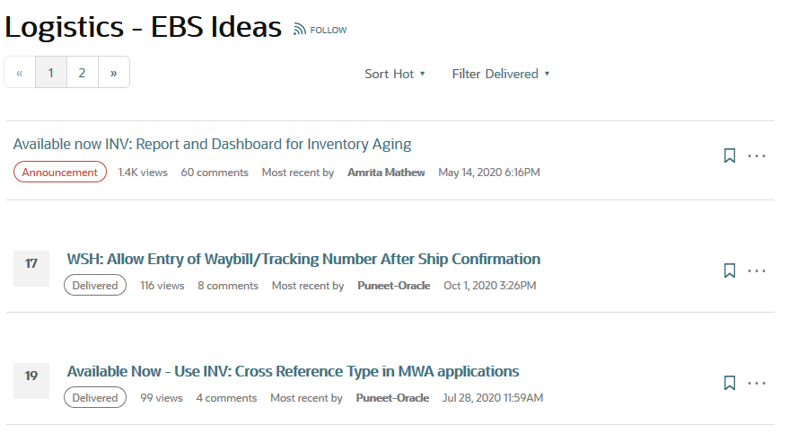Image resolution: width=798 pixels, height=434 pixels.
Task: Click the RSS follow icon
Action: pos(300,30)
